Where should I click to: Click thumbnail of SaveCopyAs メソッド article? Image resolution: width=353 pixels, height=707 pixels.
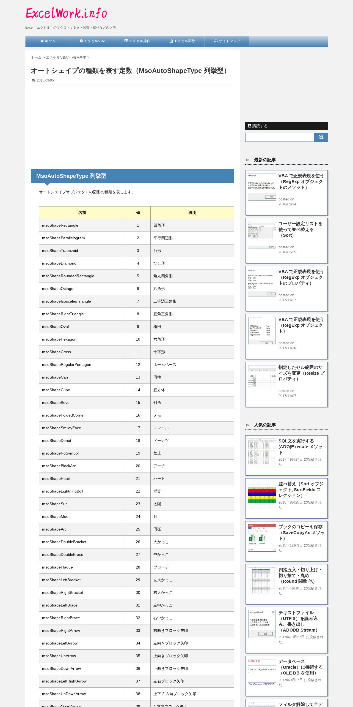point(262,538)
